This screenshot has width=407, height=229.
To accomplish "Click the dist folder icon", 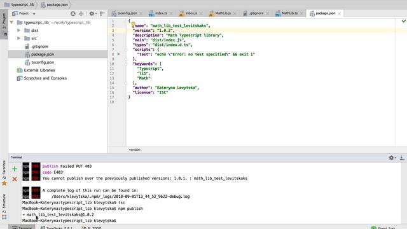I will 27,31.
